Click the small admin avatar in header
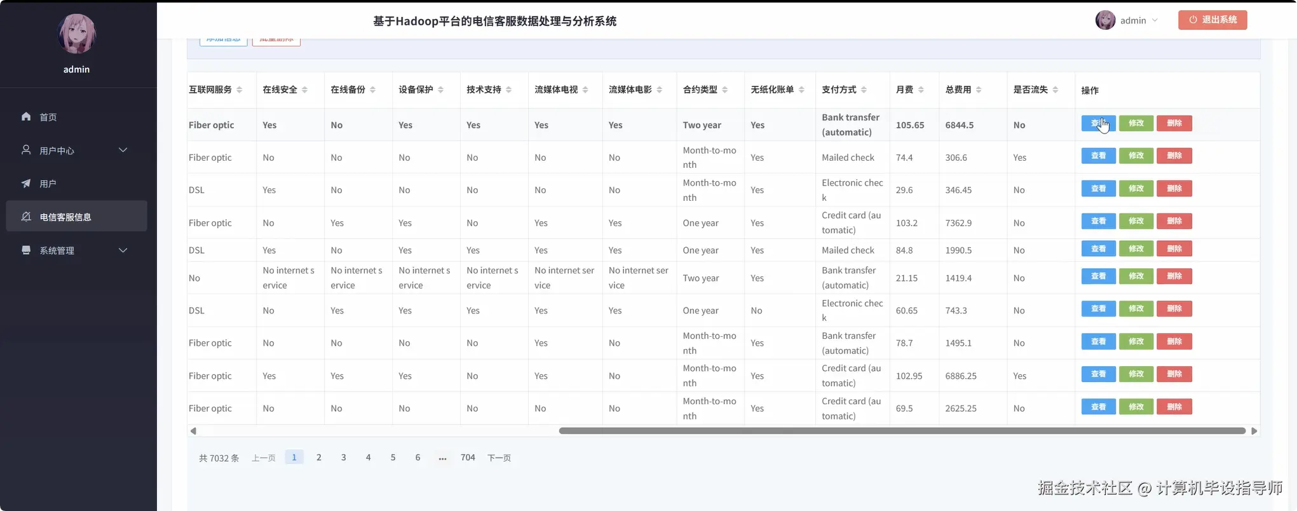The height and width of the screenshot is (511, 1297). point(1105,20)
